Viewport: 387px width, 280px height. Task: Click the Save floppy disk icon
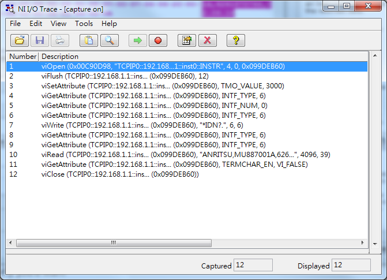[40, 40]
